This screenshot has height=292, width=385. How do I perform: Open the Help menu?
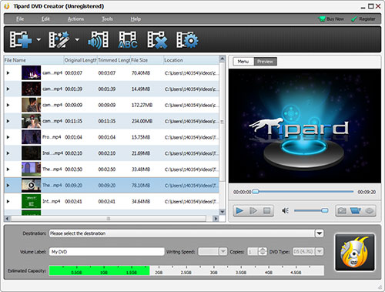136,19
